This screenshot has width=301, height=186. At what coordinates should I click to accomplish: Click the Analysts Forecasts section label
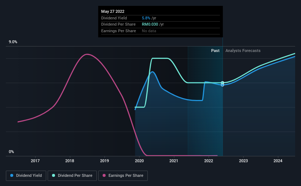243,51
